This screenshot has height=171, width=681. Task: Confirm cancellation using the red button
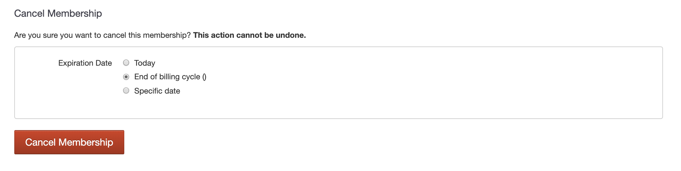pyautogui.click(x=69, y=142)
